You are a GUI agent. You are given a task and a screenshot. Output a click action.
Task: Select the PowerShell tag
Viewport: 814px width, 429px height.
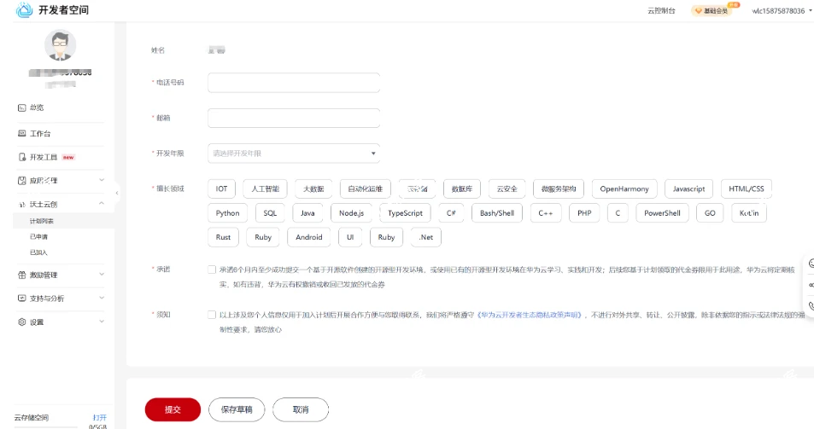tap(663, 213)
